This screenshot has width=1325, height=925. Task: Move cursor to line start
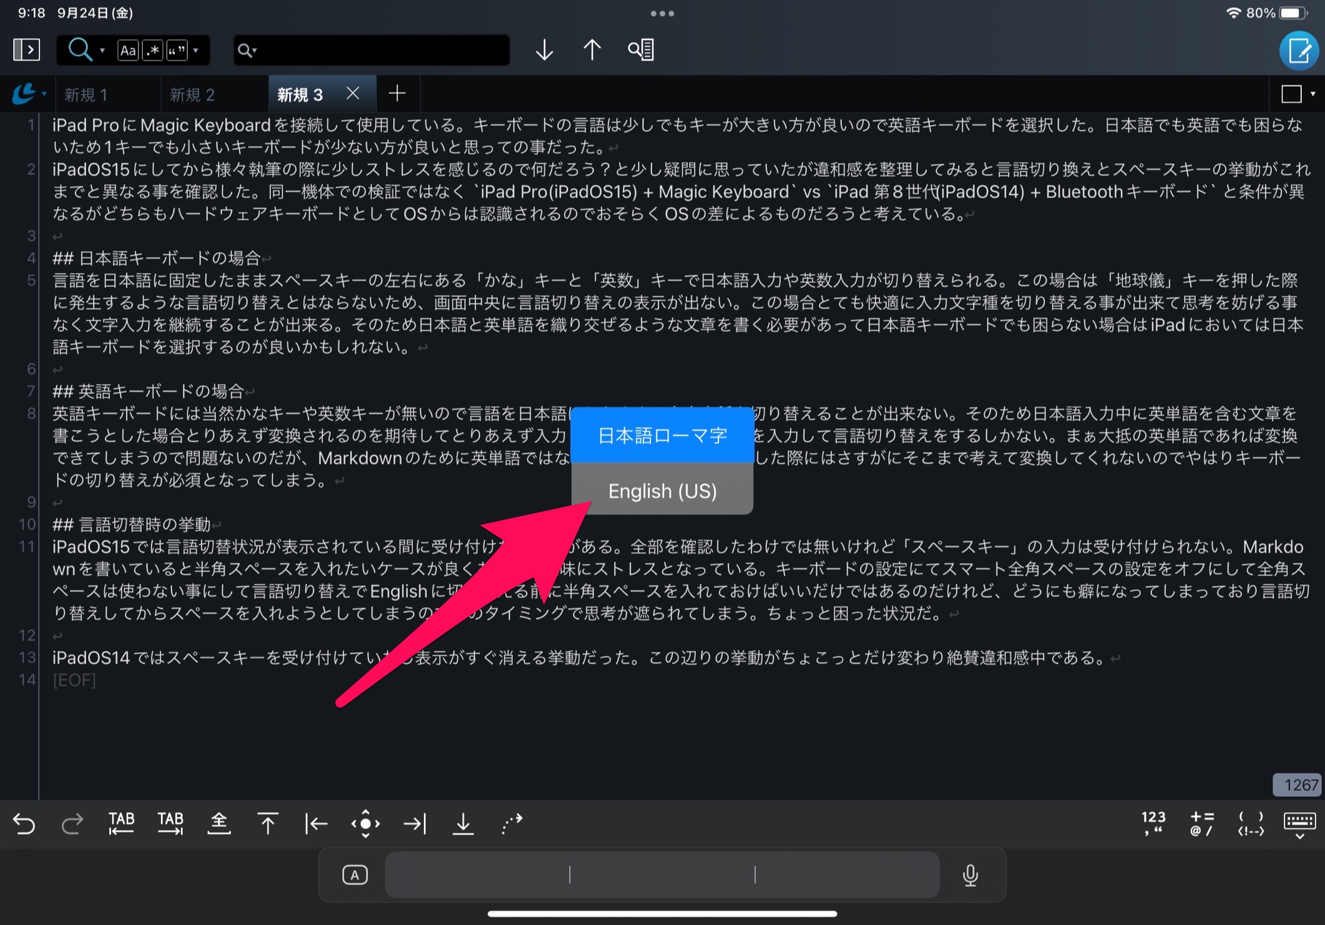tap(316, 824)
